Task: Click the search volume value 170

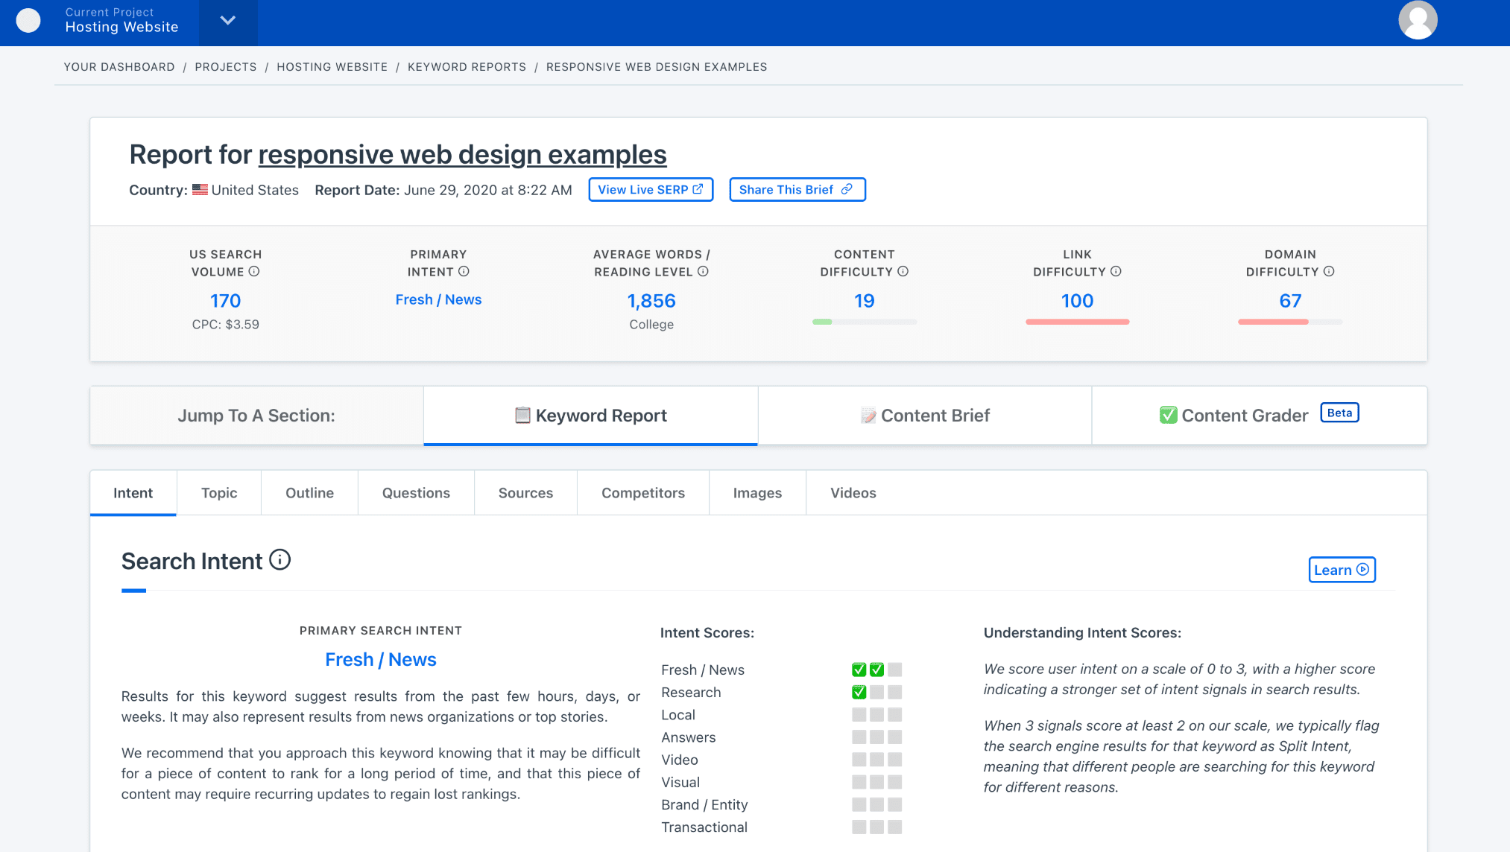Action: pyautogui.click(x=225, y=301)
